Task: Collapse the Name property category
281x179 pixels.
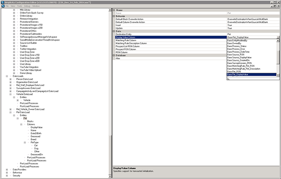Action: pos(114,10)
